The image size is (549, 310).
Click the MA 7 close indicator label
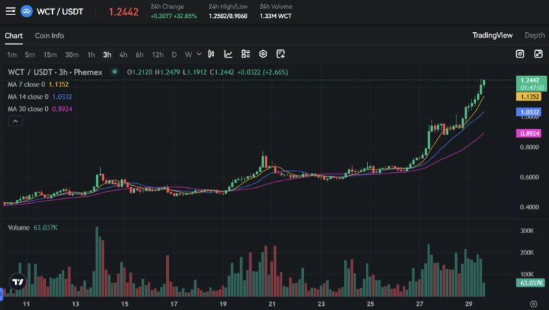pos(27,84)
